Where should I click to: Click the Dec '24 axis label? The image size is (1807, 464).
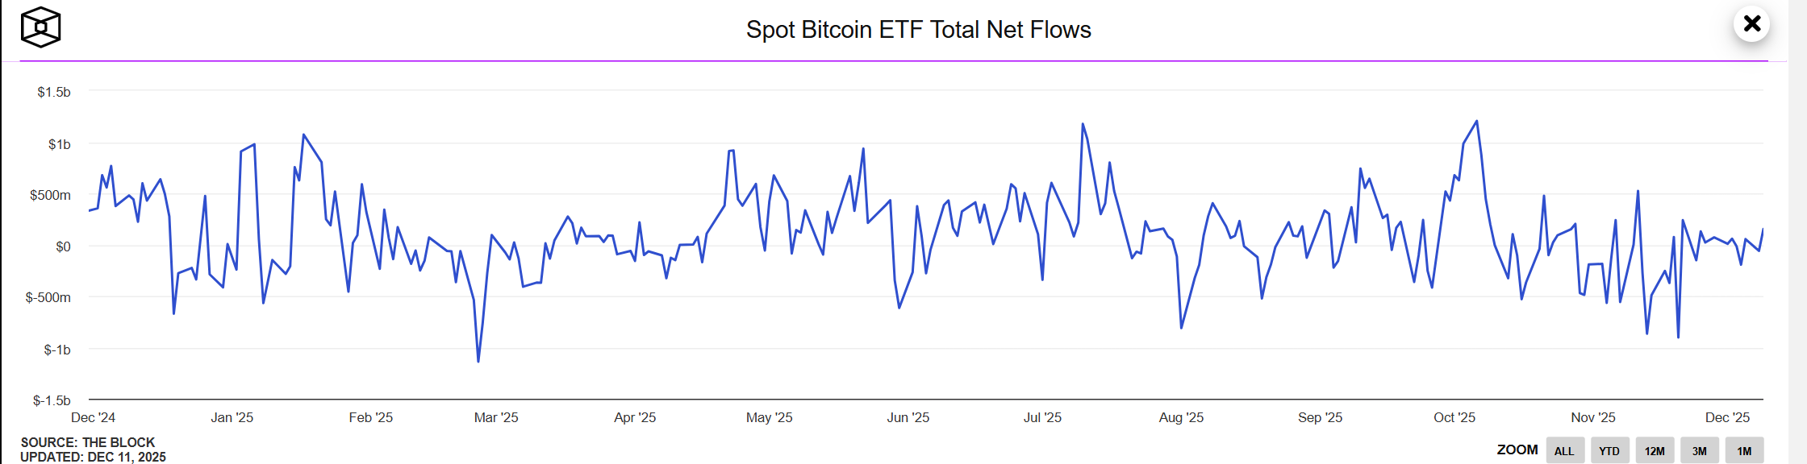click(94, 418)
